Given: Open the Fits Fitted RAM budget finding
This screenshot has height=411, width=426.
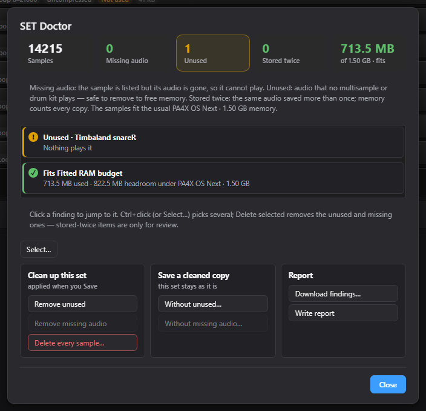Looking at the screenshot, I should coord(213,178).
